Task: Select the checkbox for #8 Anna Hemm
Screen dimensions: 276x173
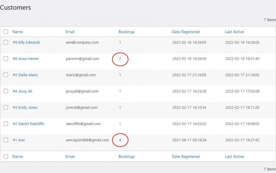Action: point(5,59)
